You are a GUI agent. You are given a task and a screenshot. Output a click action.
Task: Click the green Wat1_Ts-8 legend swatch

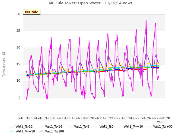[70, 127]
